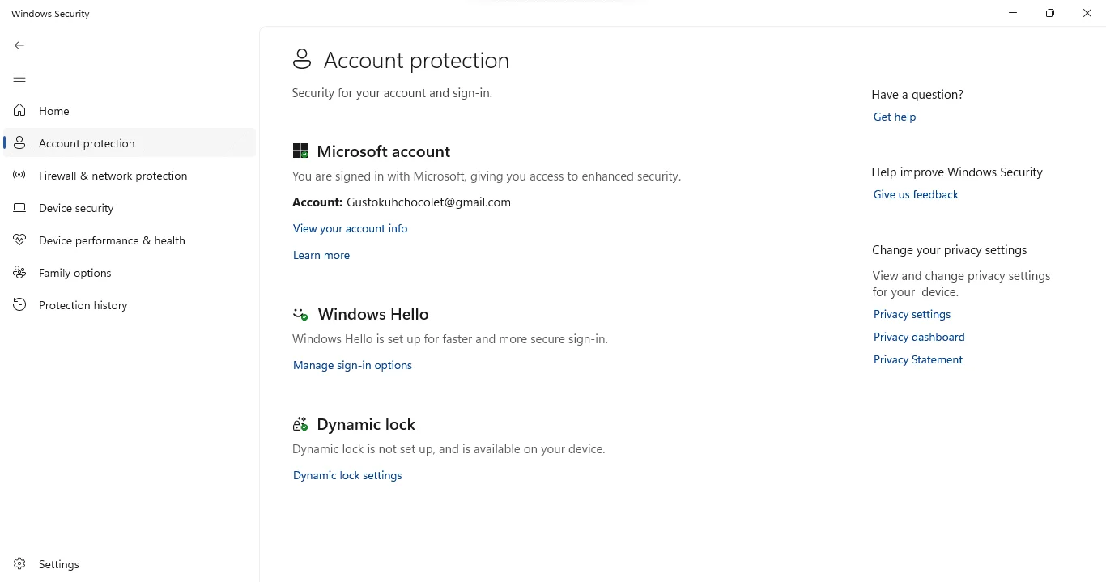Minimize the Windows Security window
Image resolution: width=1106 pixels, height=582 pixels.
[1013, 13]
